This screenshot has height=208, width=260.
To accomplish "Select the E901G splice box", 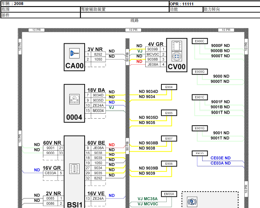I will (x=199, y=129).
